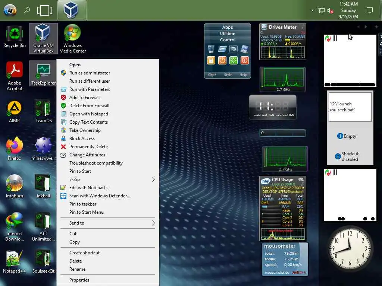Open the notification center icon
The image size is (382, 286).
point(370,10)
